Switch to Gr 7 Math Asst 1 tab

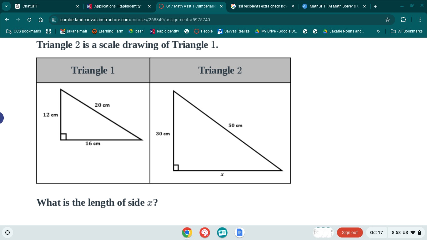pos(191,6)
